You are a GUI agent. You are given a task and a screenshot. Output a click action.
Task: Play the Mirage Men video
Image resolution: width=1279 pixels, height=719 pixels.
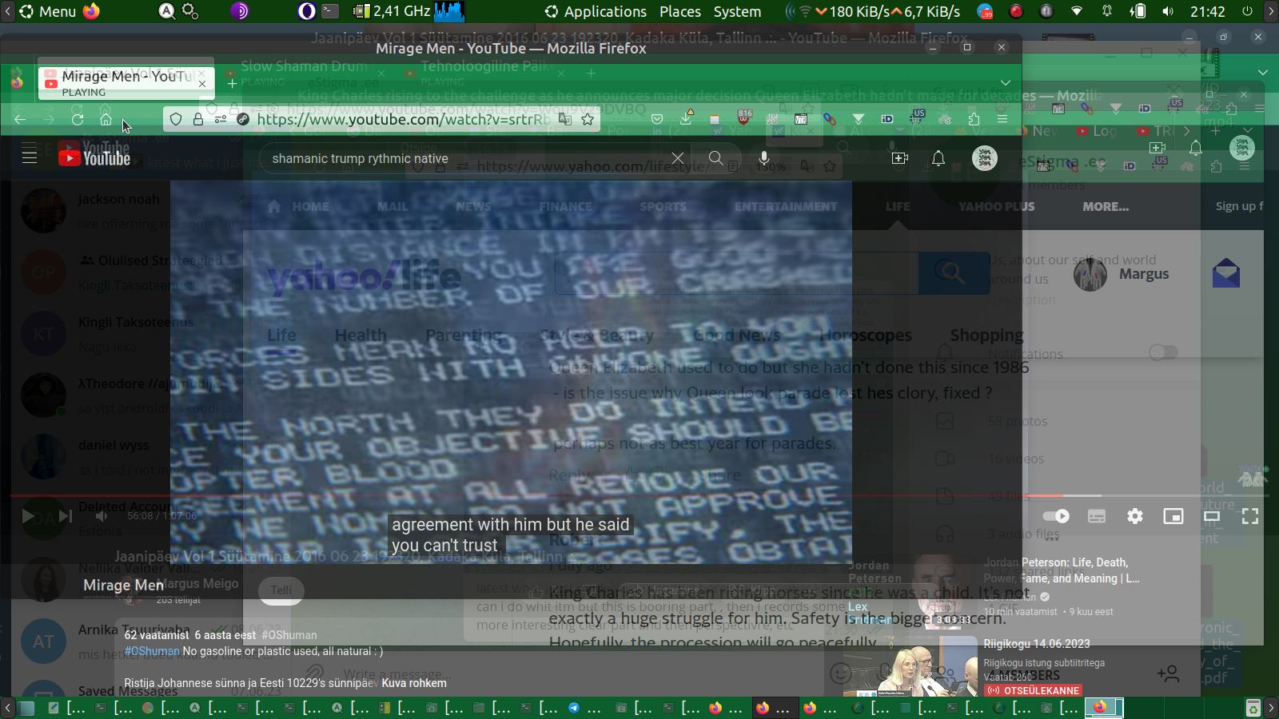coord(28,516)
